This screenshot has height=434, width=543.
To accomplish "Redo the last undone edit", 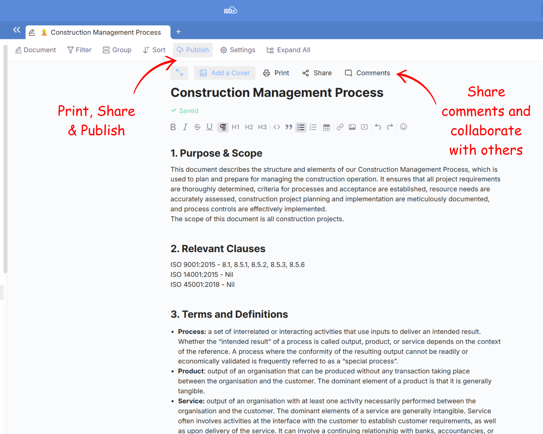I will click(390, 127).
